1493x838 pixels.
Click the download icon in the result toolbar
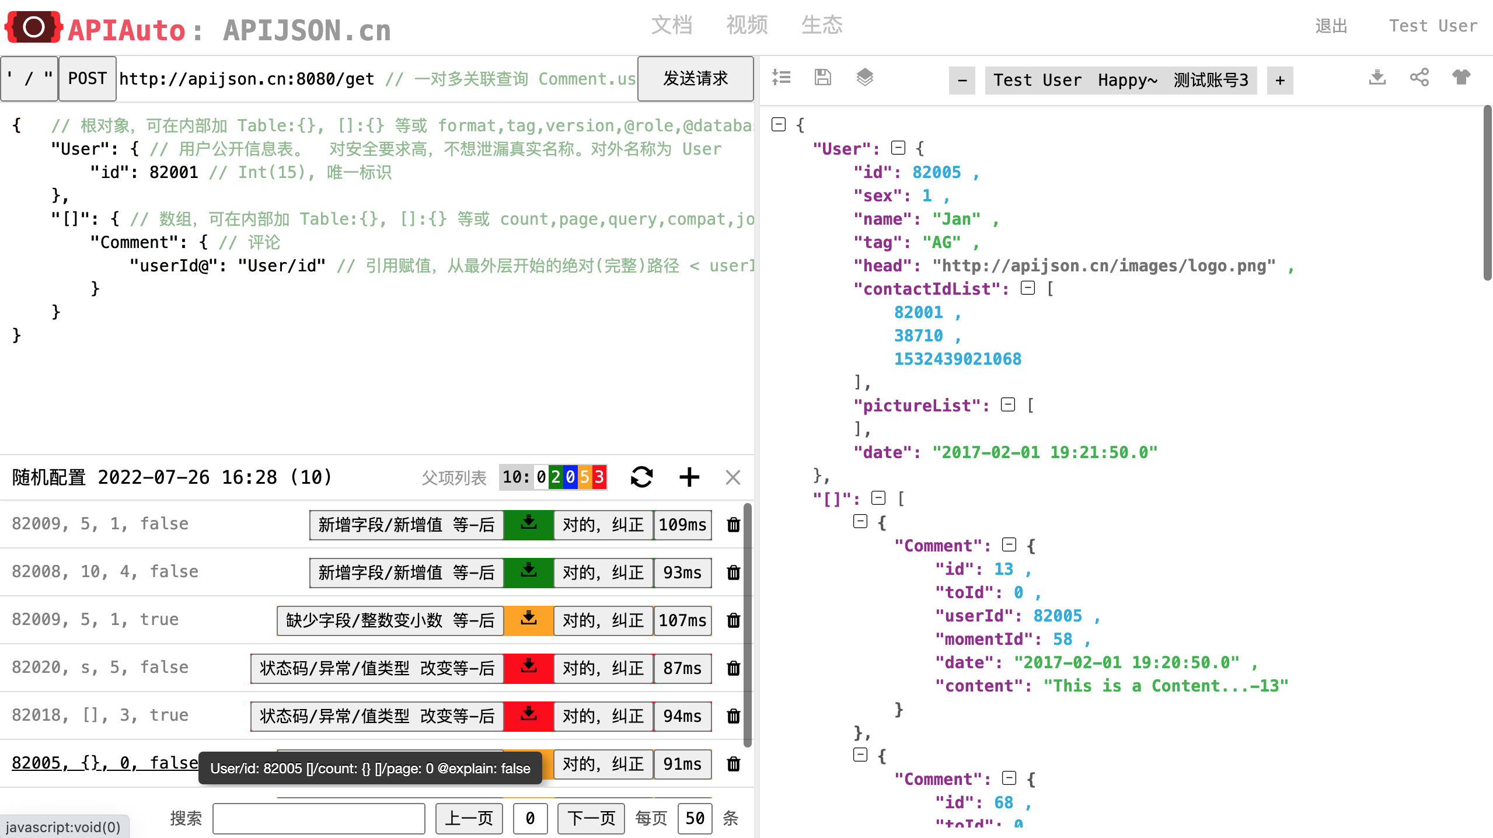point(1377,77)
